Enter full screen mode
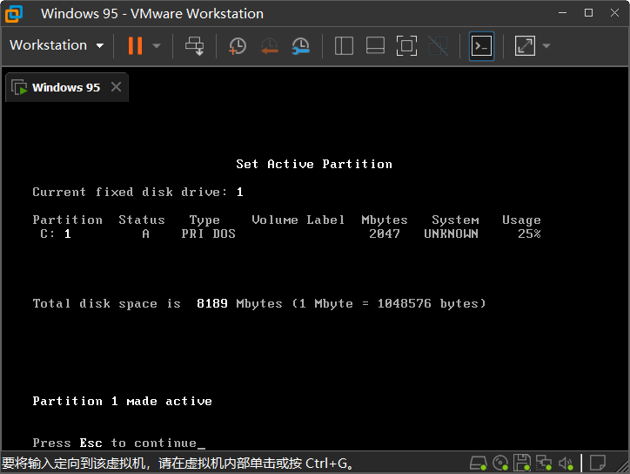The height and width of the screenshot is (474, 630). [406, 46]
